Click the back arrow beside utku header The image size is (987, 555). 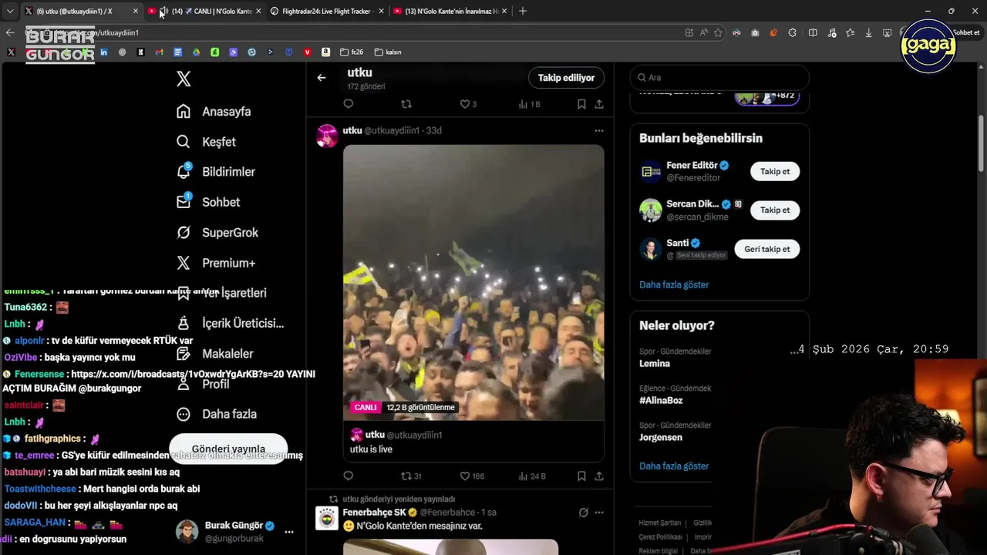pyautogui.click(x=322, y=78)
